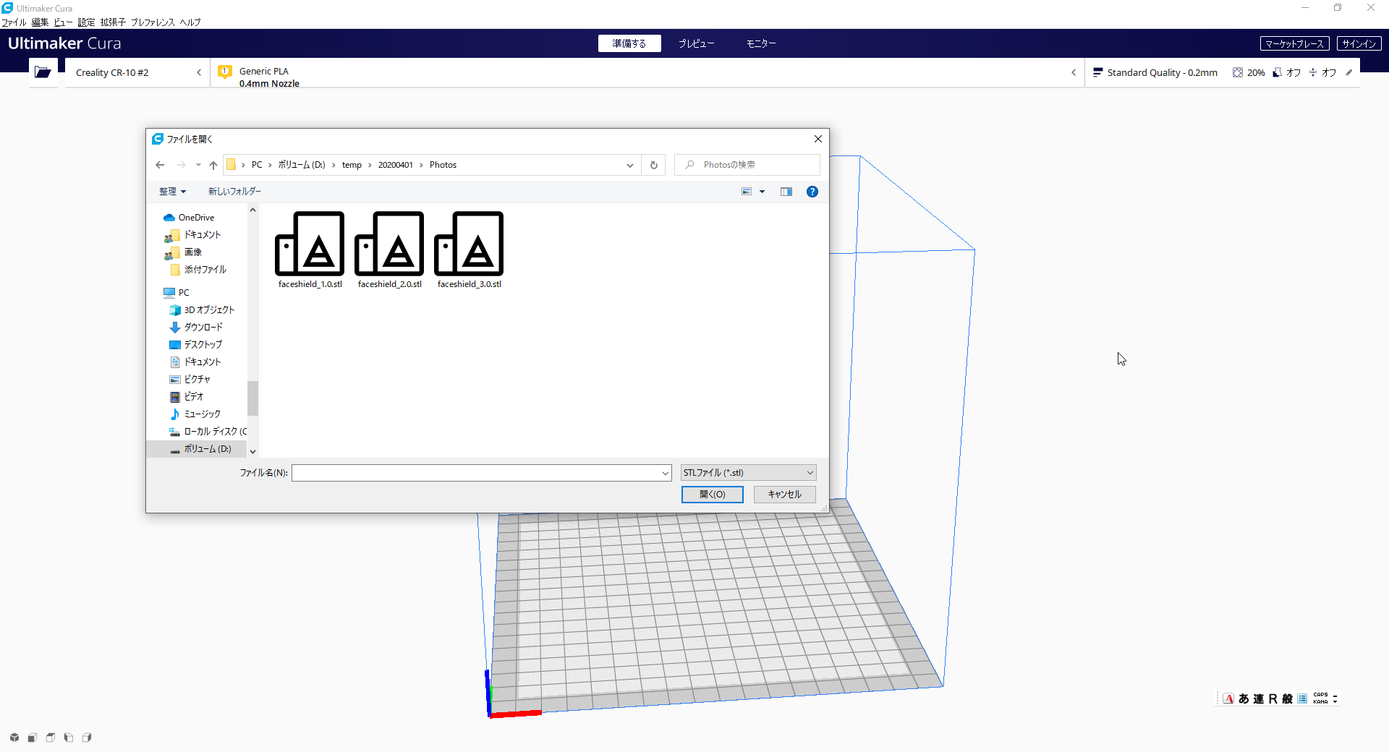Click the 開く(O) button
Image resolution: width=1389 pixels, height=752 pixels.
tap(713, 495)
